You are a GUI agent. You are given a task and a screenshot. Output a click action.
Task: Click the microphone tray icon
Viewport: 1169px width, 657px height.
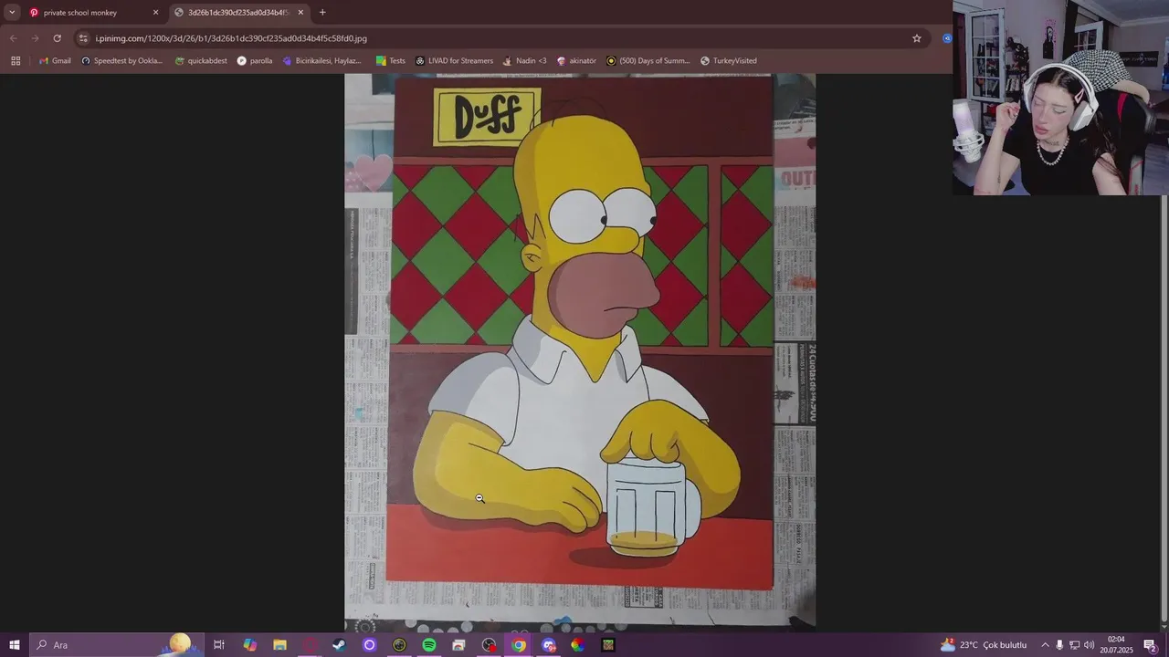pyautogui.click(x=1059, y=645)
